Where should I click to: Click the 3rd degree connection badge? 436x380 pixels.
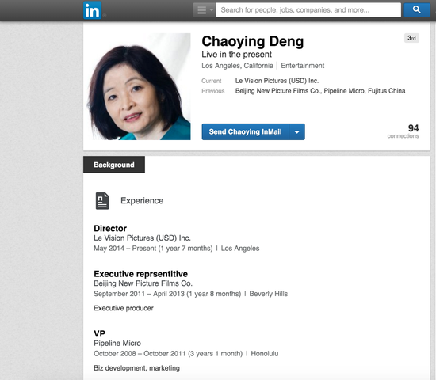[x=411, y=38]
